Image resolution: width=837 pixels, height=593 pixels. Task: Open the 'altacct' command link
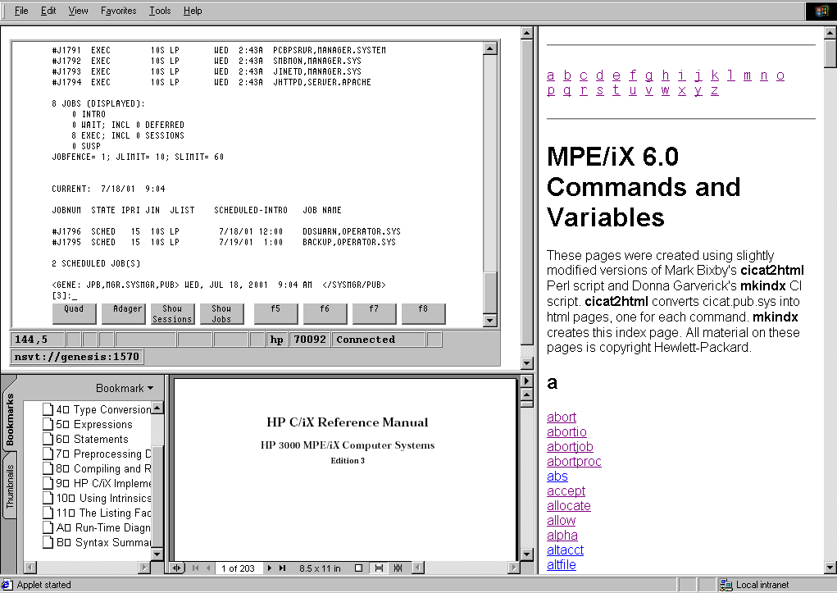(566, 550)
